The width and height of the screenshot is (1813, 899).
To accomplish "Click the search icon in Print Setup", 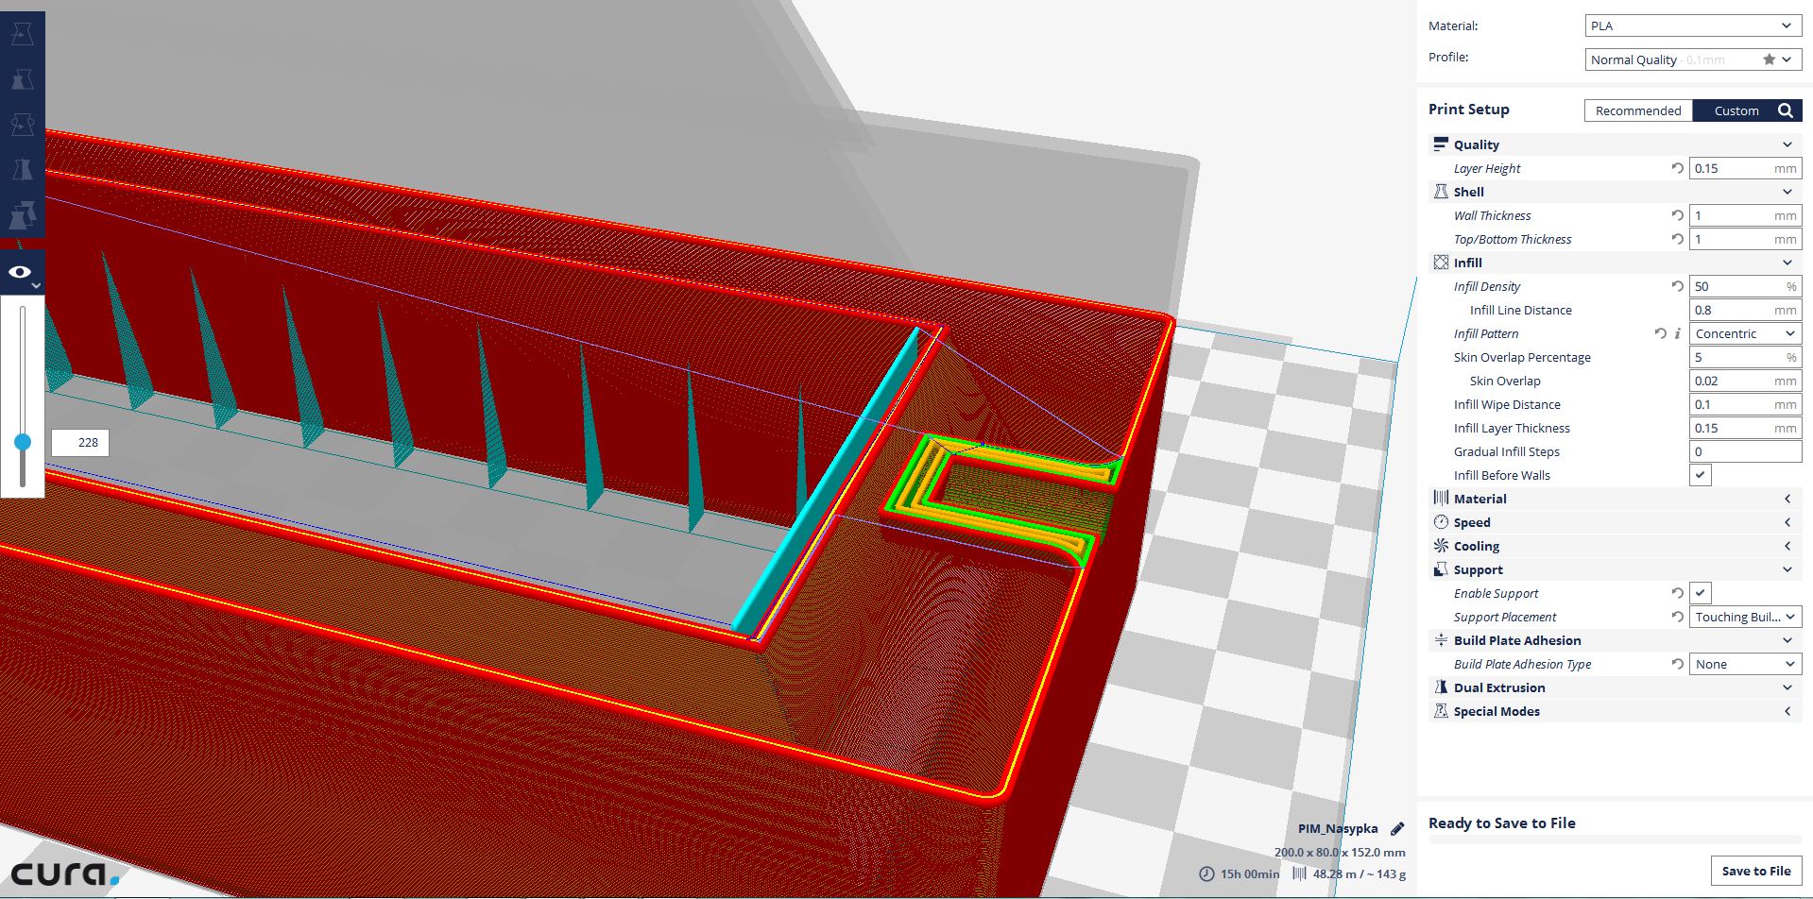I will (1785, 110).
